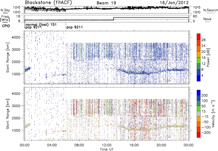
Task: Select the gray Velocity segment between 15 and -15
Action: 199,114
